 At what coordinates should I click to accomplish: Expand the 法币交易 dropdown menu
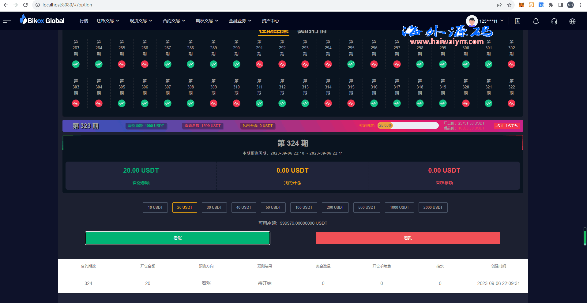[108, 21]
